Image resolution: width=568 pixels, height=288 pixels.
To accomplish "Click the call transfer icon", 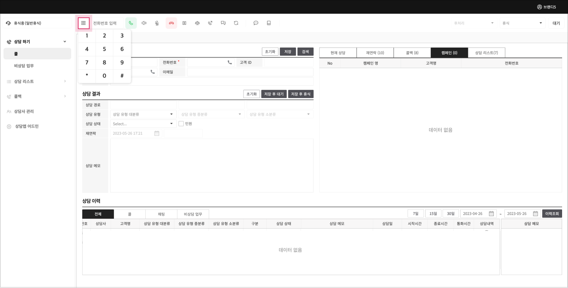I will (210, 23).
